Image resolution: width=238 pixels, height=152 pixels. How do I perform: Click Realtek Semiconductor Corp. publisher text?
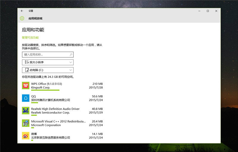tap(51, 112)
